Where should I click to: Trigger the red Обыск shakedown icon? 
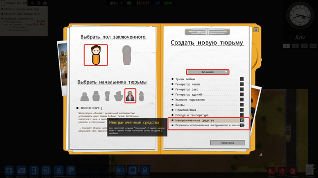(x=271, y=171)
